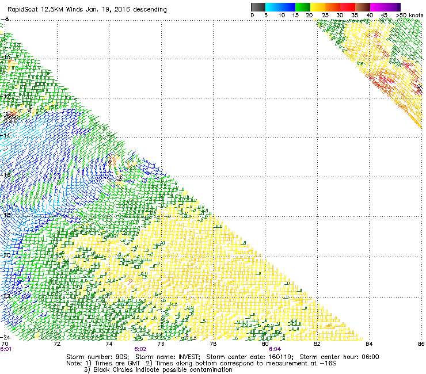Click the latitude axis label '-16'
The image size is (426, 374).
[6, 175]
